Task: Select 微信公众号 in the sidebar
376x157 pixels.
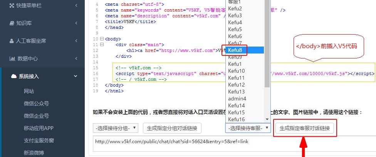Action: pos(37,104)
